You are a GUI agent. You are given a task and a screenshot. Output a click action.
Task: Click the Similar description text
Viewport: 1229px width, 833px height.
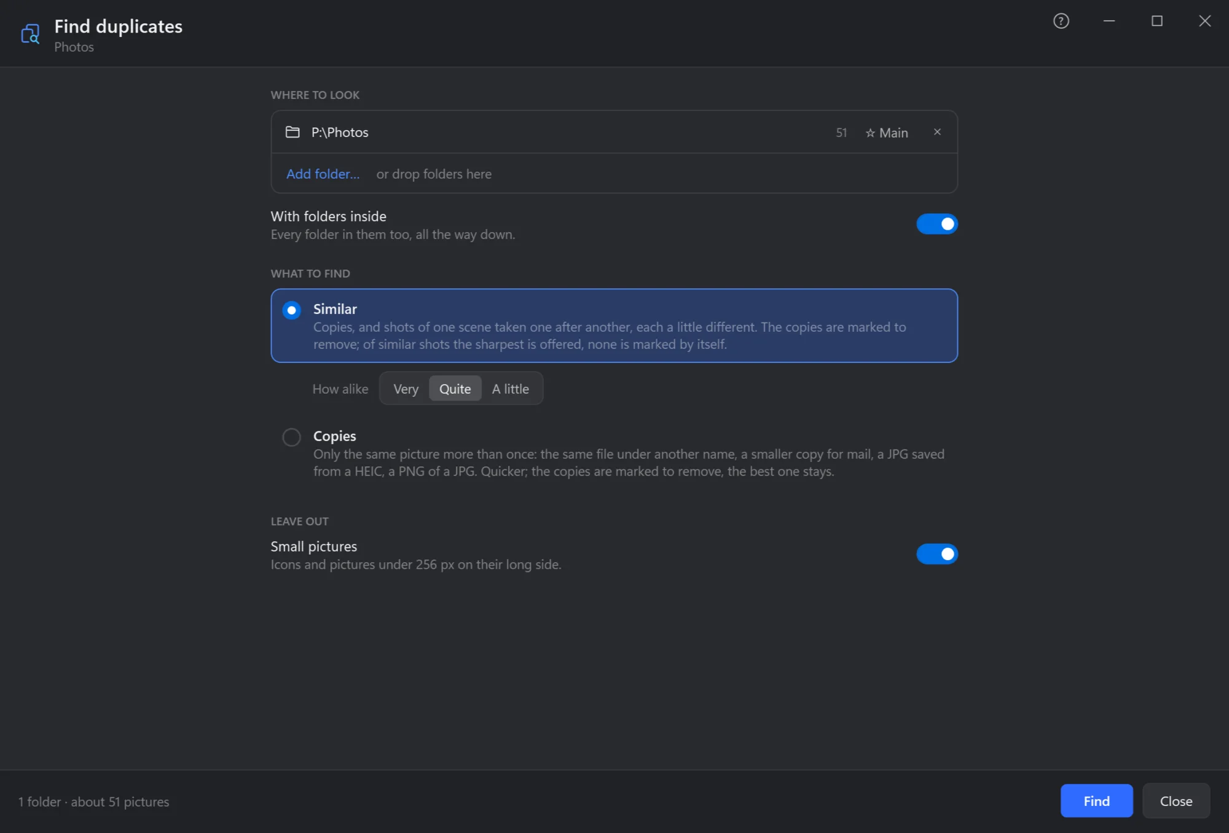610,335
